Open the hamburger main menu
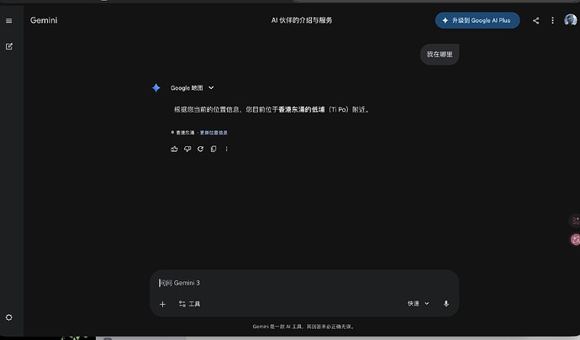The height and width of the screenshot is (340, 580). point(9,21)
